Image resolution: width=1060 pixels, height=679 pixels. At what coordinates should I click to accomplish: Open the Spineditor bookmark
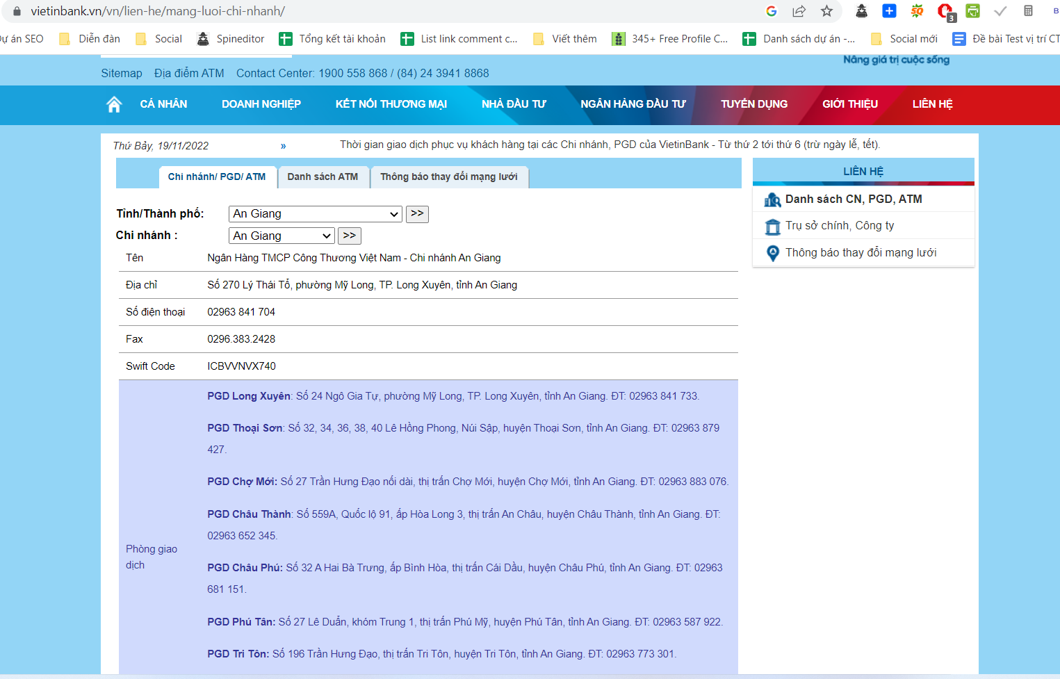[x=231, y=39]
